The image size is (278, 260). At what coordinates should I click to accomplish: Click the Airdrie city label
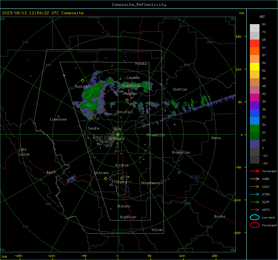point(122,165)
